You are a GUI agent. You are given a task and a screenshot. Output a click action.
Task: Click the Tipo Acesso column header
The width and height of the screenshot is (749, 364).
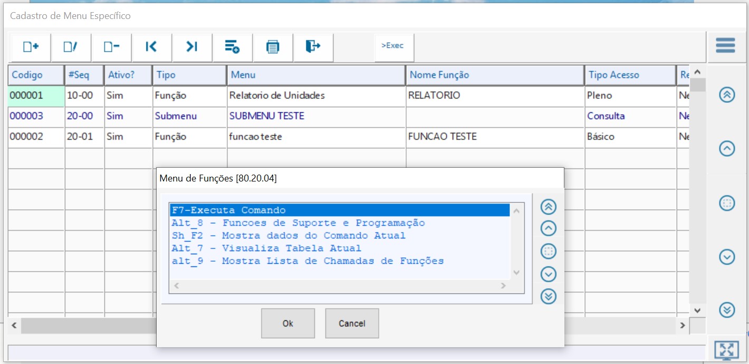point(630,75)
